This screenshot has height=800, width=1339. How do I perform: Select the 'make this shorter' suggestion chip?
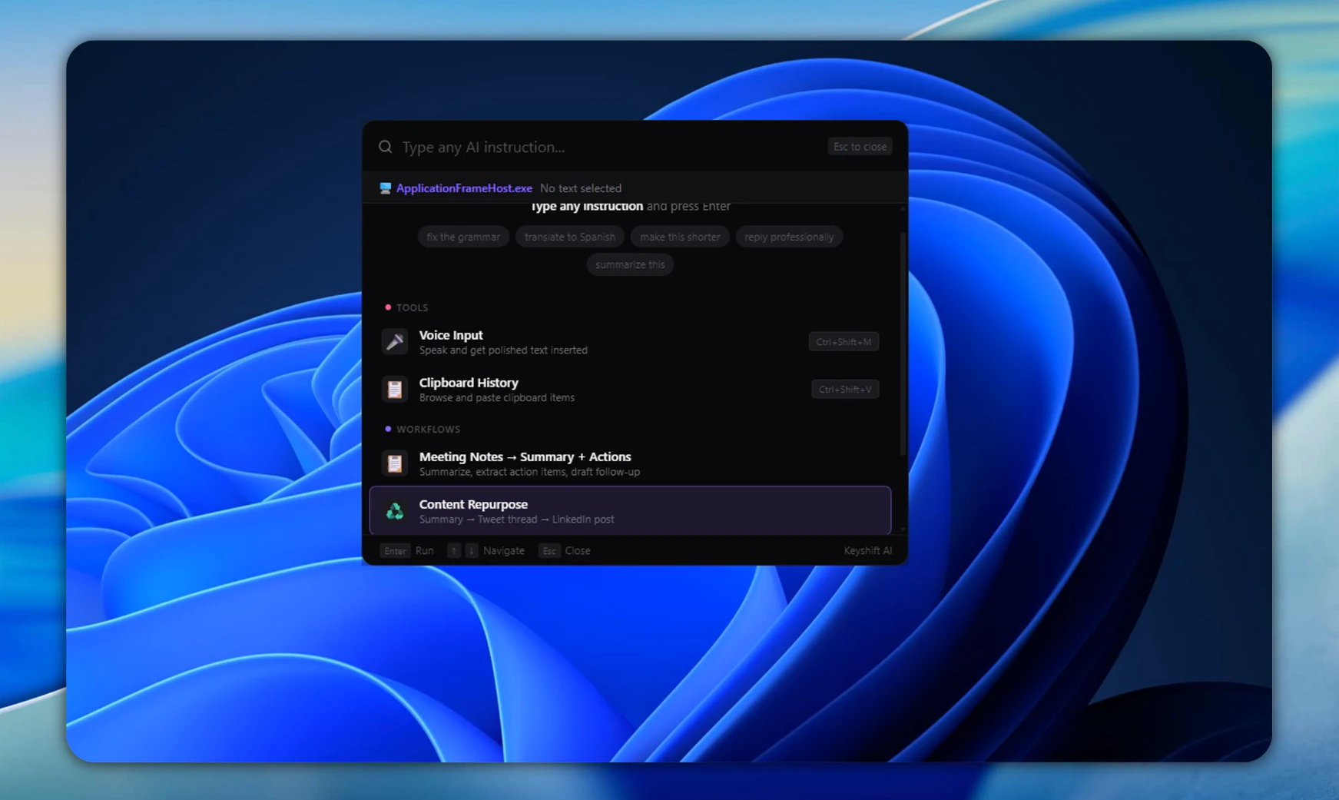pyautogui.click(x=680, y=237)
